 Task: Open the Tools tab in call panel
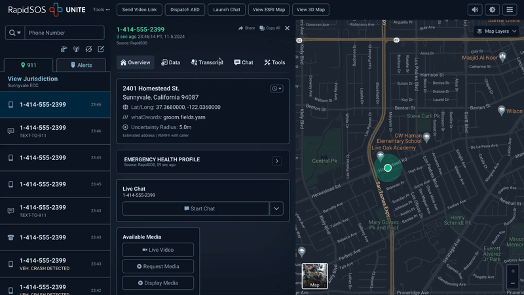pyautogui.click(x=274, y=62)
